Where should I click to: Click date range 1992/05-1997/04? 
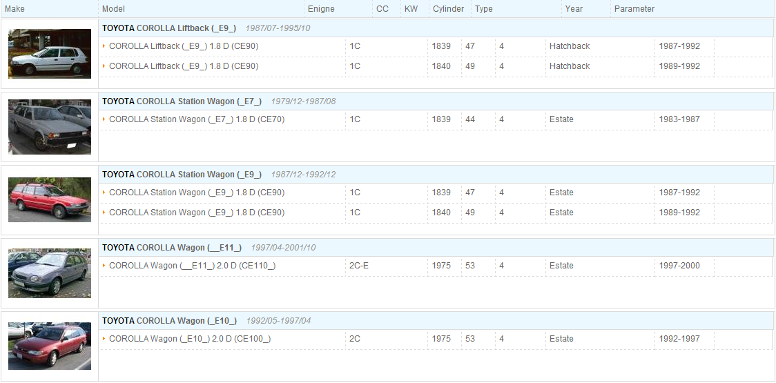pyautogui.click(x=279, y=321)
